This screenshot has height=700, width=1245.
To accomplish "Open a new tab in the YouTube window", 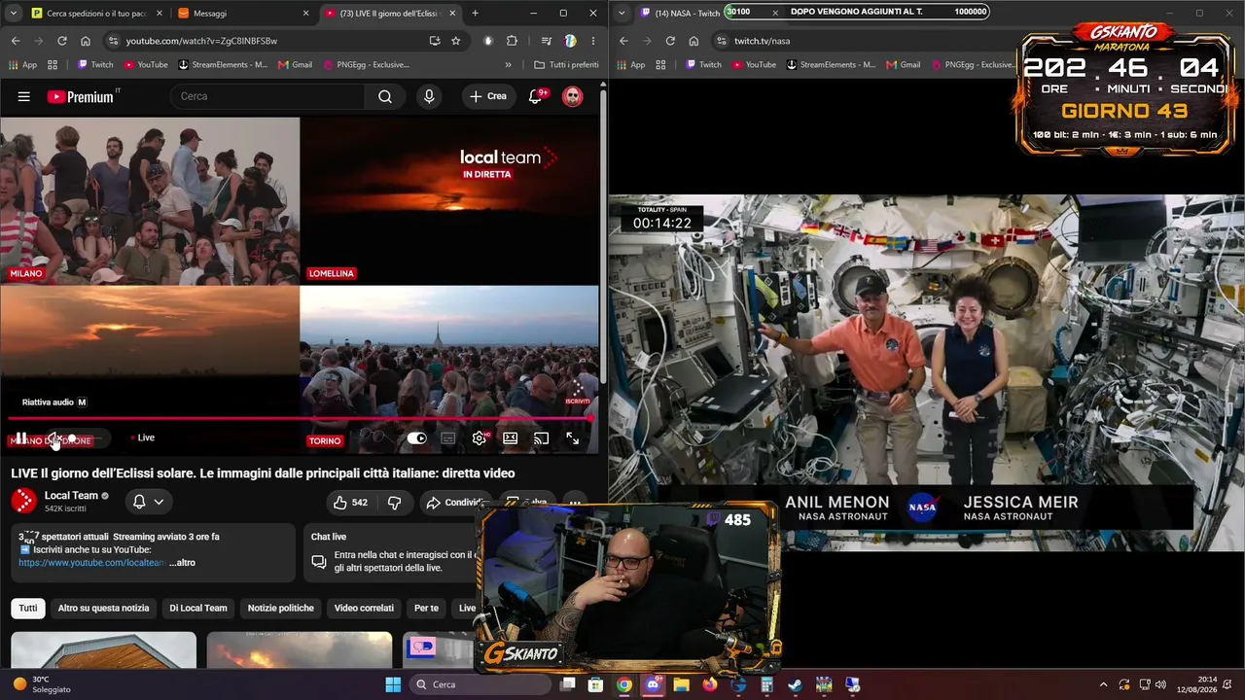I will pos(475,13).
